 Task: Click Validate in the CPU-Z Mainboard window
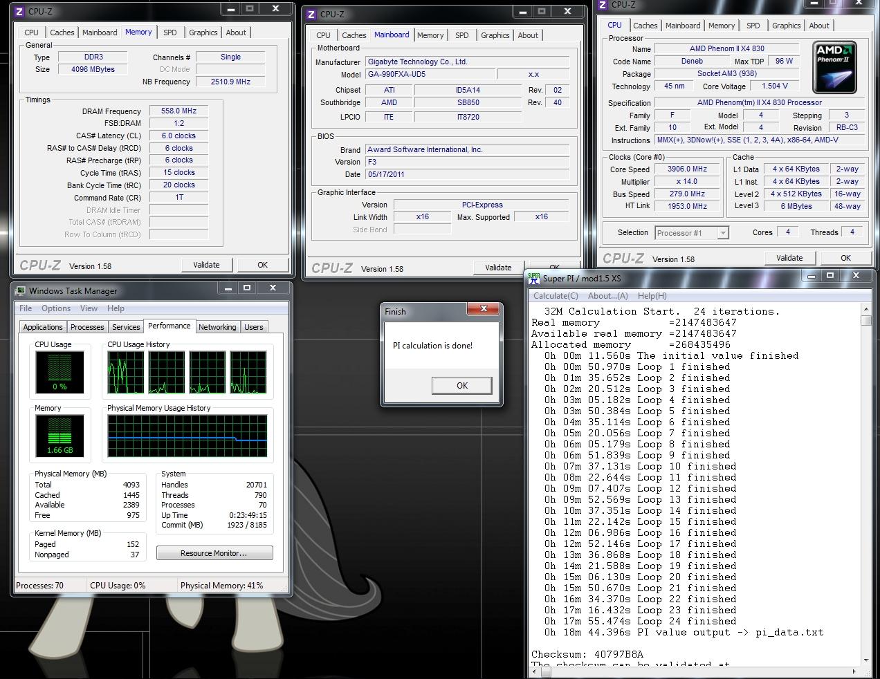tap(498, 268)
